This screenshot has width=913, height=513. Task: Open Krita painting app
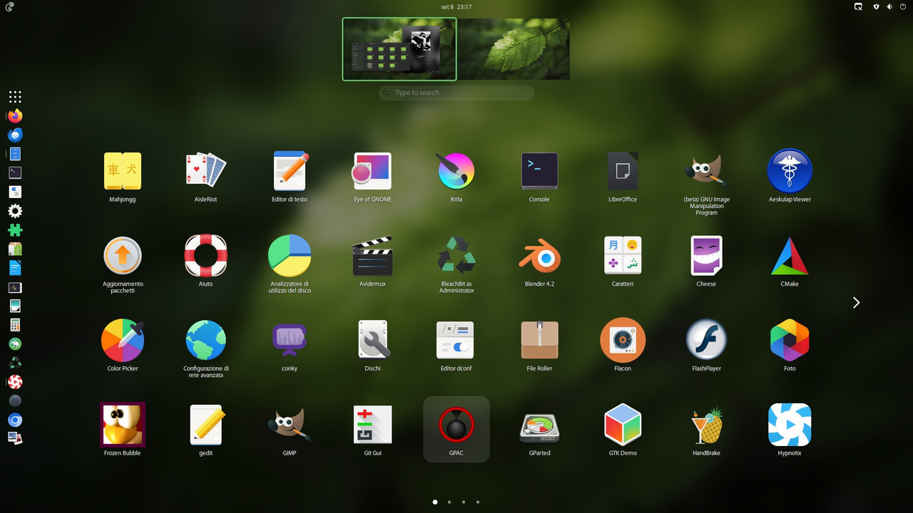point(456,171)
